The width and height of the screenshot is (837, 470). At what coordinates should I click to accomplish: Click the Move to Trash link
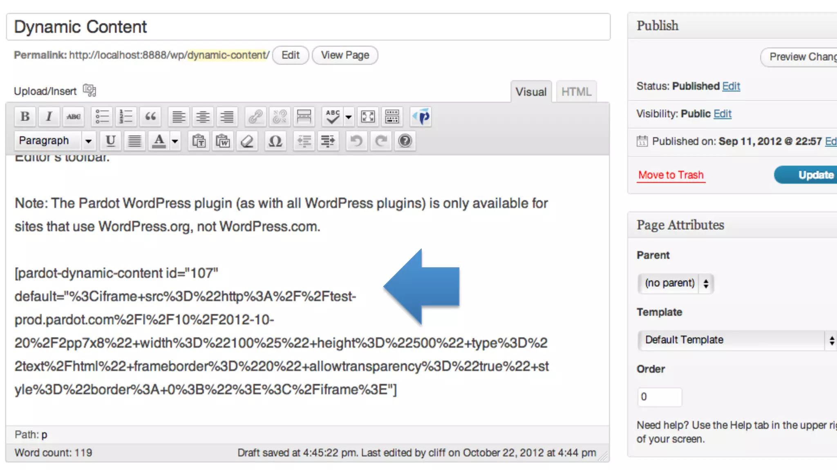click(x=671, y=175)
